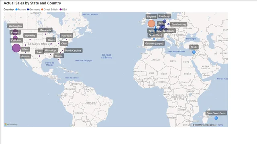Viewport: 257px width, 144px height.
Task: Click the England map label
Action: [x=151, y=16]
